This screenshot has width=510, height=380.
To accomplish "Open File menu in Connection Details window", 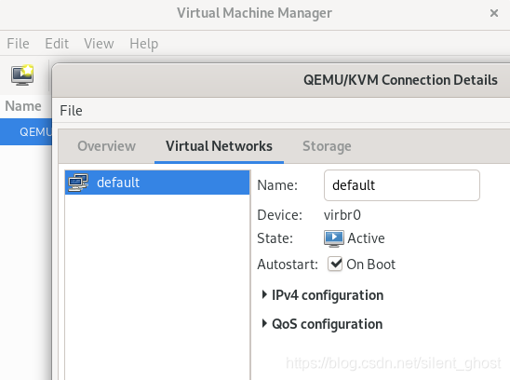I will point(71,111).
